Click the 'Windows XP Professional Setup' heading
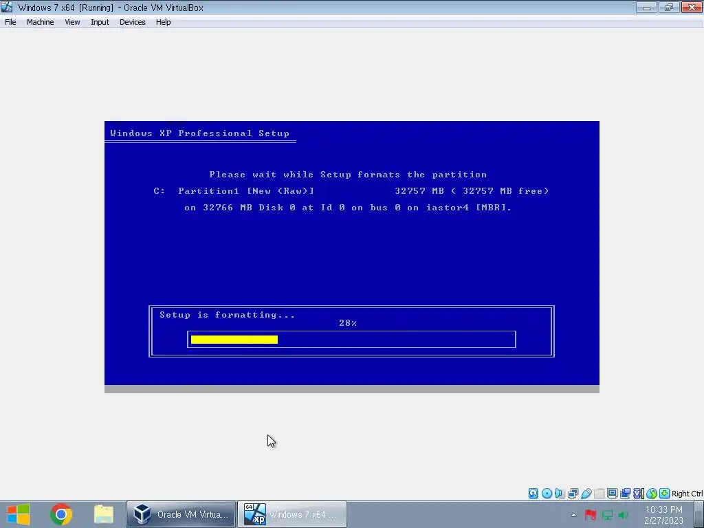 coord(200,133)
